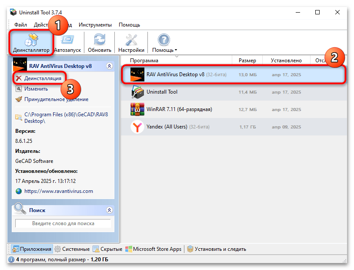Click size 11,4 МБ of Uninstall Tool
Image resolution: width=354 pixels, height=270 pixels.
[247, 92]
